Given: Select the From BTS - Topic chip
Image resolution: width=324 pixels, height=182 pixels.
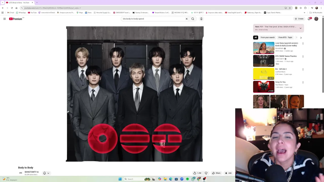Looking at the screenshot, I should pyautogui.click(x=285, y=37).
